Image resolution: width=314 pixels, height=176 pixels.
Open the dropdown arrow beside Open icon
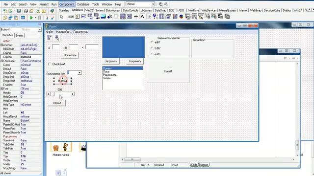15,11
